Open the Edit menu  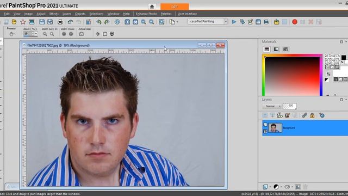(7, 14)
